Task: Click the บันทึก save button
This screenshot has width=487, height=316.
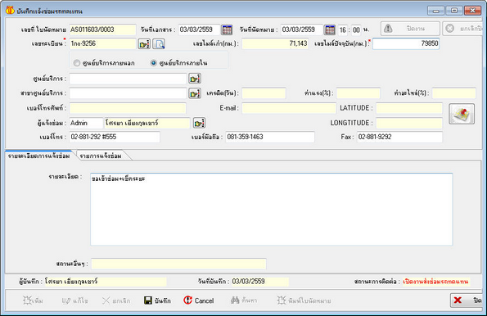Action: click(157, 300)
